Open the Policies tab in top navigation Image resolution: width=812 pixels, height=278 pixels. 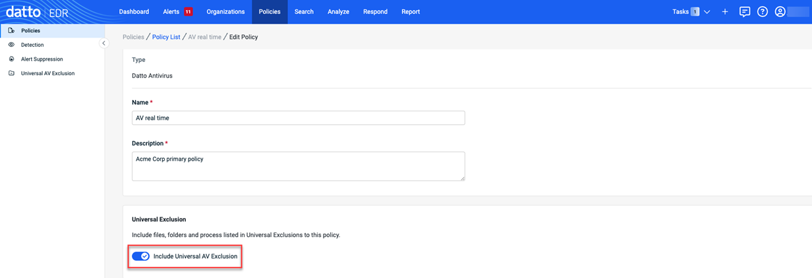click(270, 12)
